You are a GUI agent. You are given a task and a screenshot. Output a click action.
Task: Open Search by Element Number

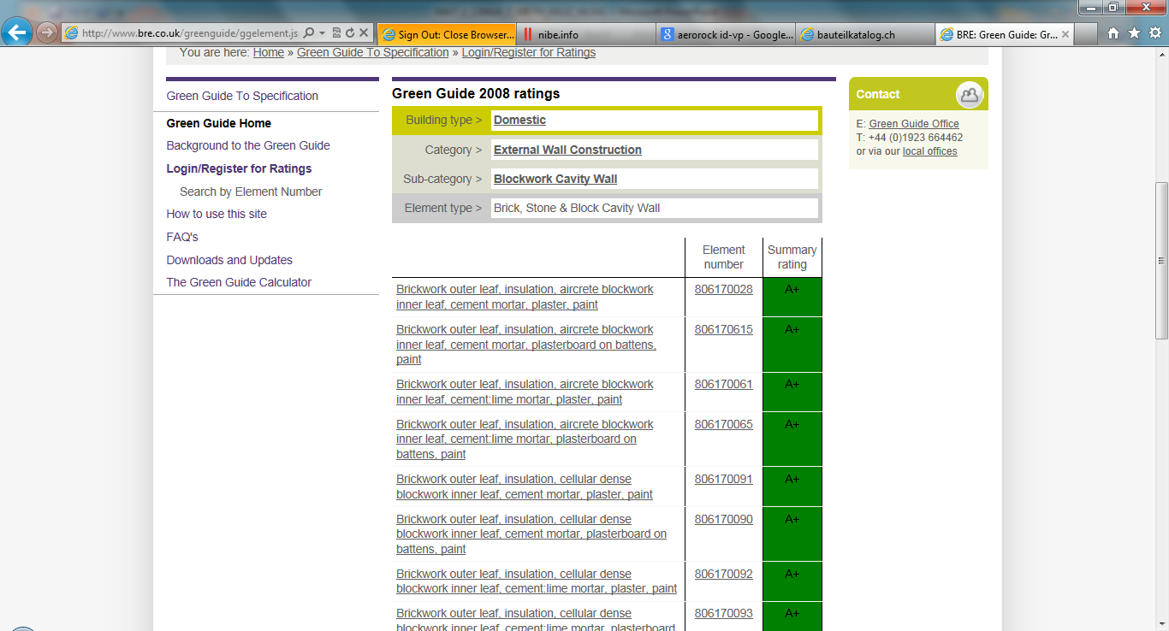click(251, 192)
